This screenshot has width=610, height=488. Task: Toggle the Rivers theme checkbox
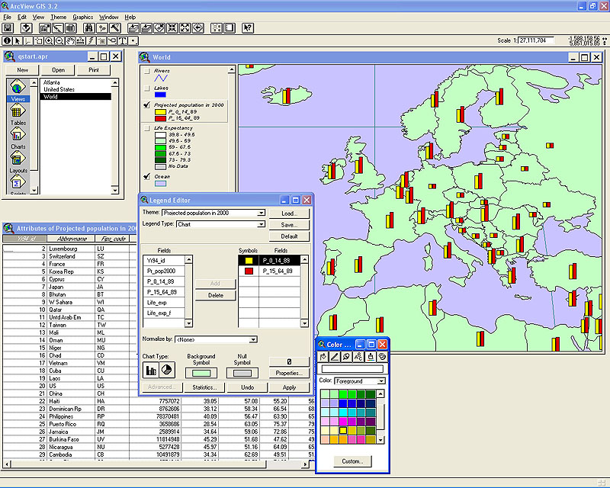tap(146, 71)
